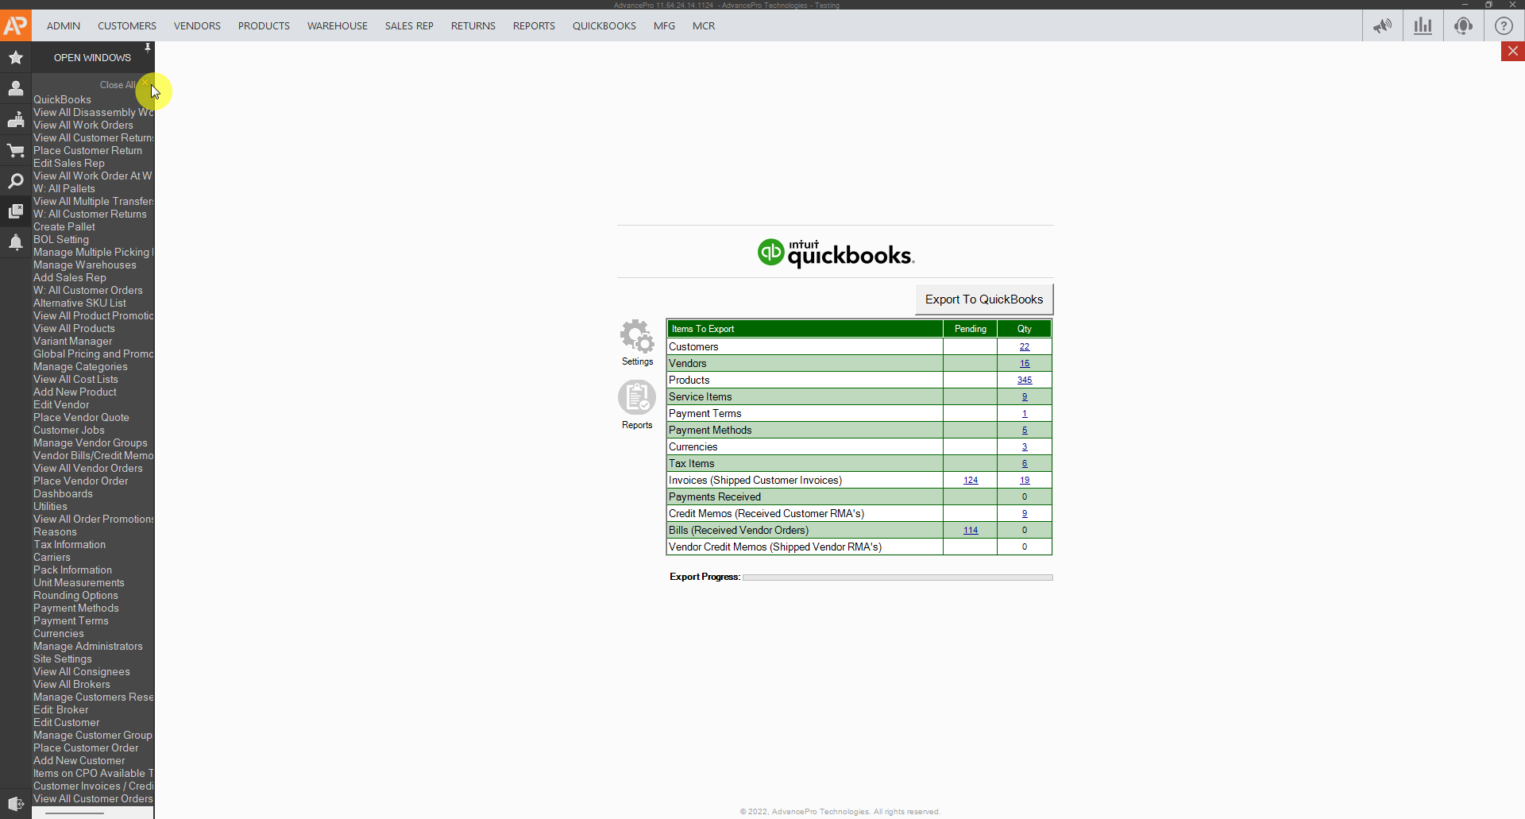Click the Products quantity link 345
Screen dimensions: 1525x819
point(1024,381)
